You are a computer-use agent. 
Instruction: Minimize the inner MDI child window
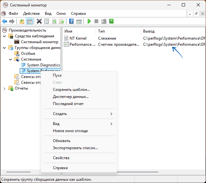click(190, 14)
